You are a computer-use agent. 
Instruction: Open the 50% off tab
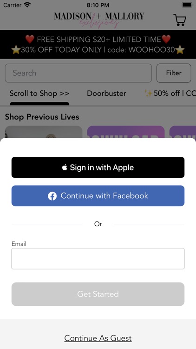(170, 94)
